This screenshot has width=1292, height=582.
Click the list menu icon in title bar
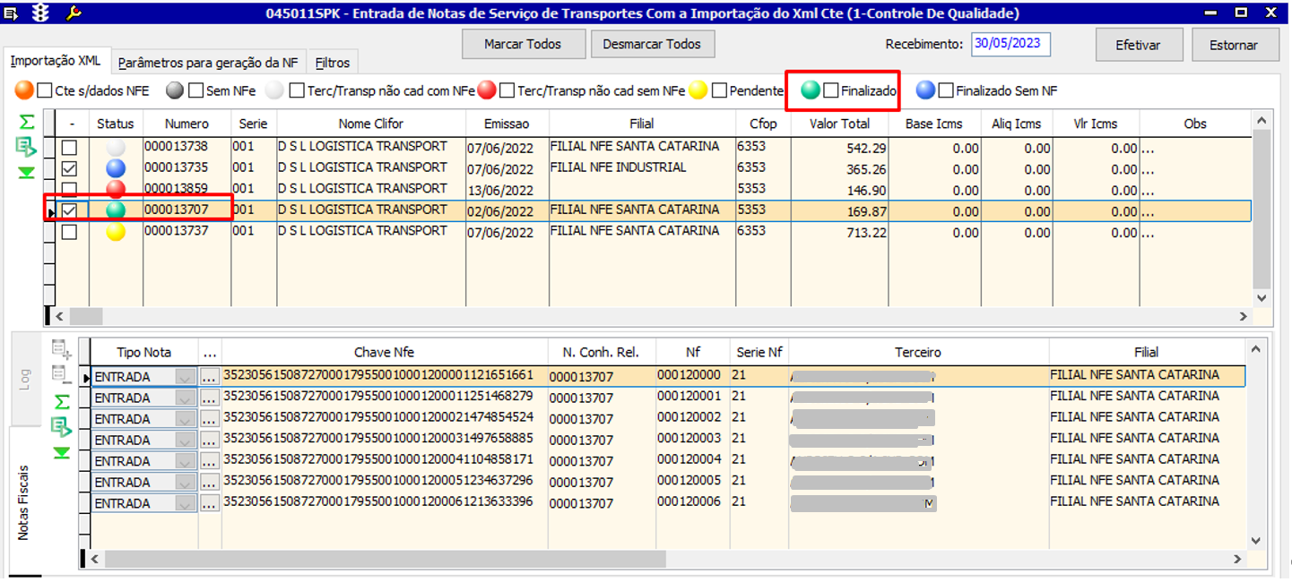[x=11, y=13]
